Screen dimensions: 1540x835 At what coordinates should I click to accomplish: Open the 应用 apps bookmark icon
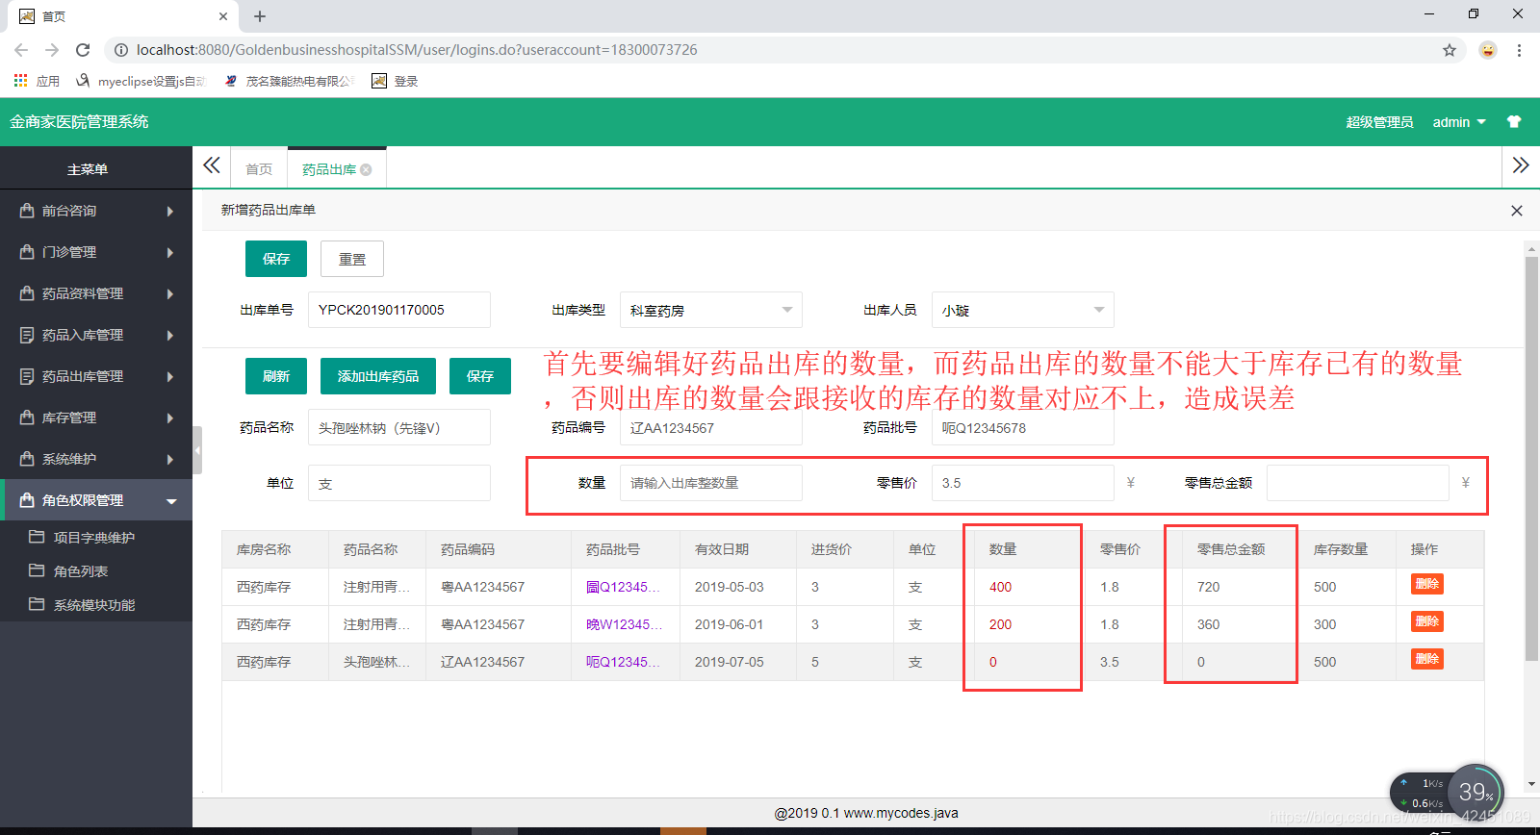pyautogui.click(x=20, y=81)
